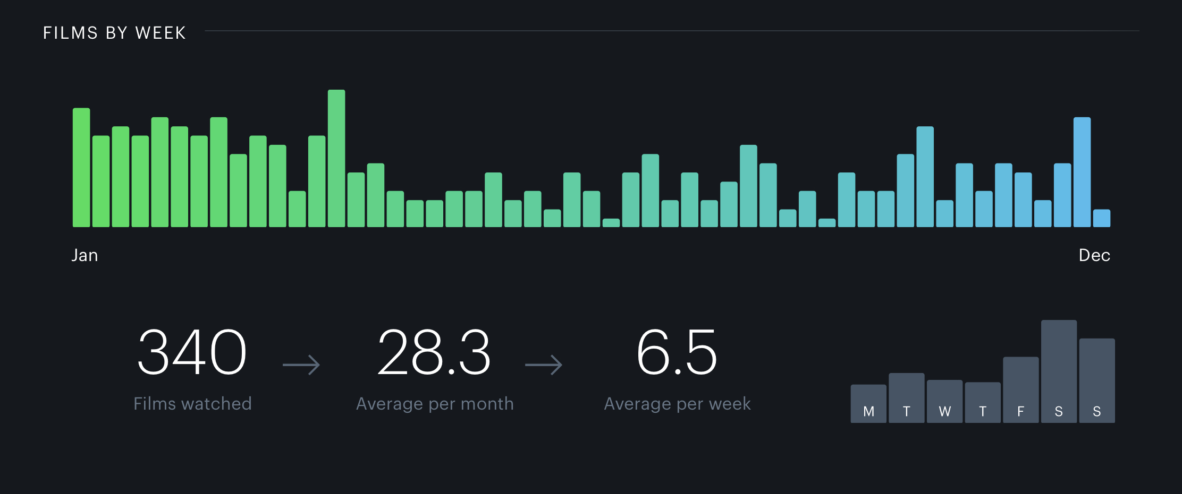
Task: Click the Jan axis label
Action: [x=85, y=255]
